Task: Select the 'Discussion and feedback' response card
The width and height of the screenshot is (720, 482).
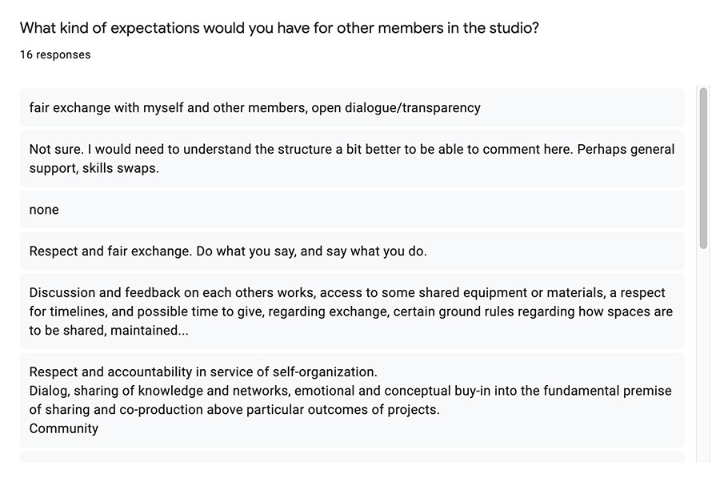Action: [x=352, y=311]
